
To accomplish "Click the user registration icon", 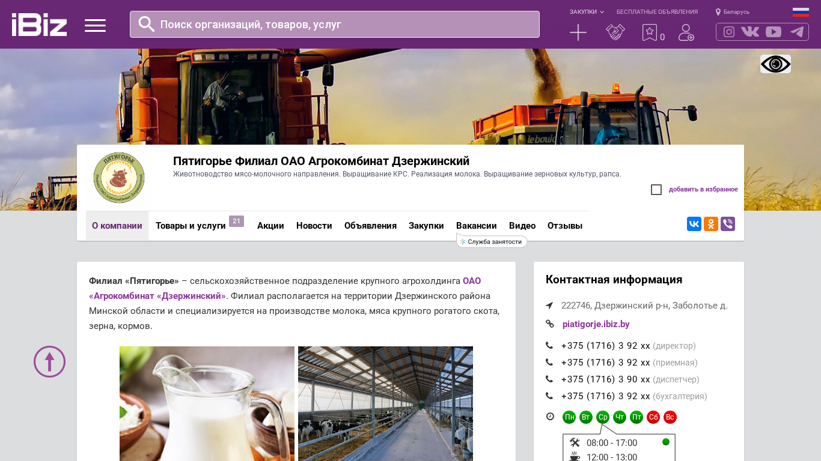I will tap(686, 32).
